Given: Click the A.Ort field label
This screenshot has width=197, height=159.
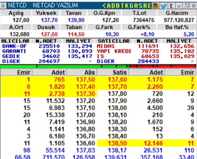Looking at the screenshot, I should click(16, 27).
